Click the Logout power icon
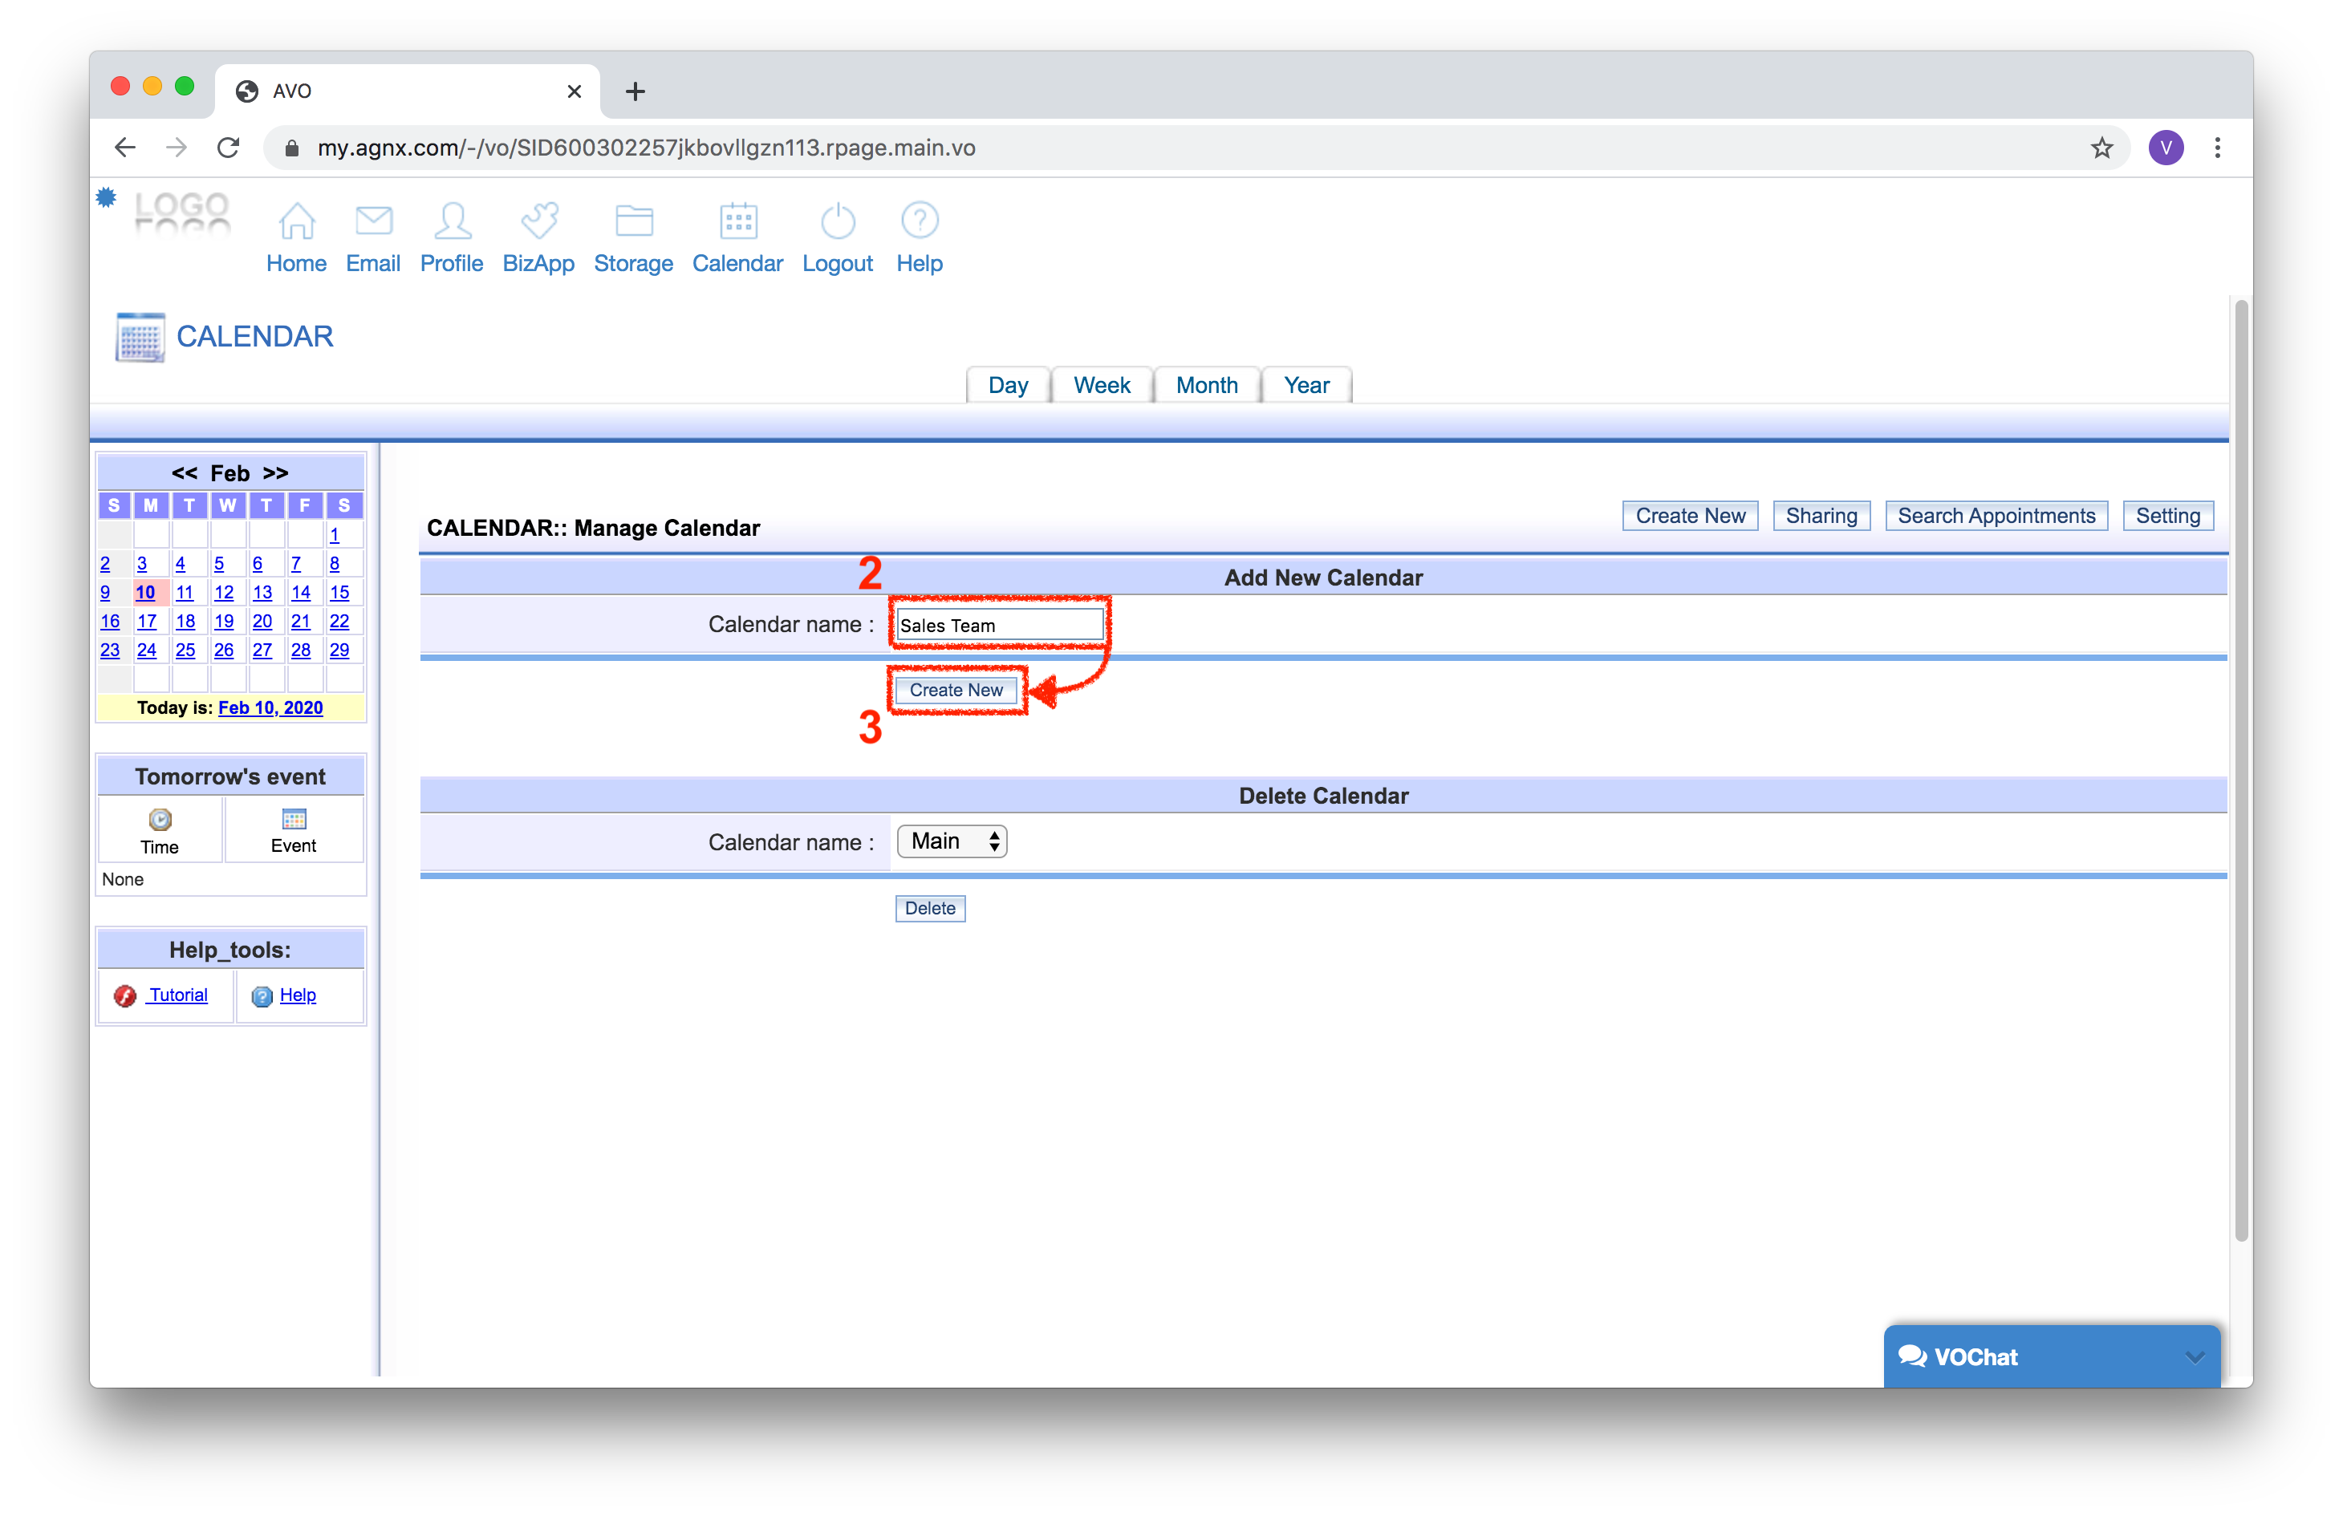 838,221
